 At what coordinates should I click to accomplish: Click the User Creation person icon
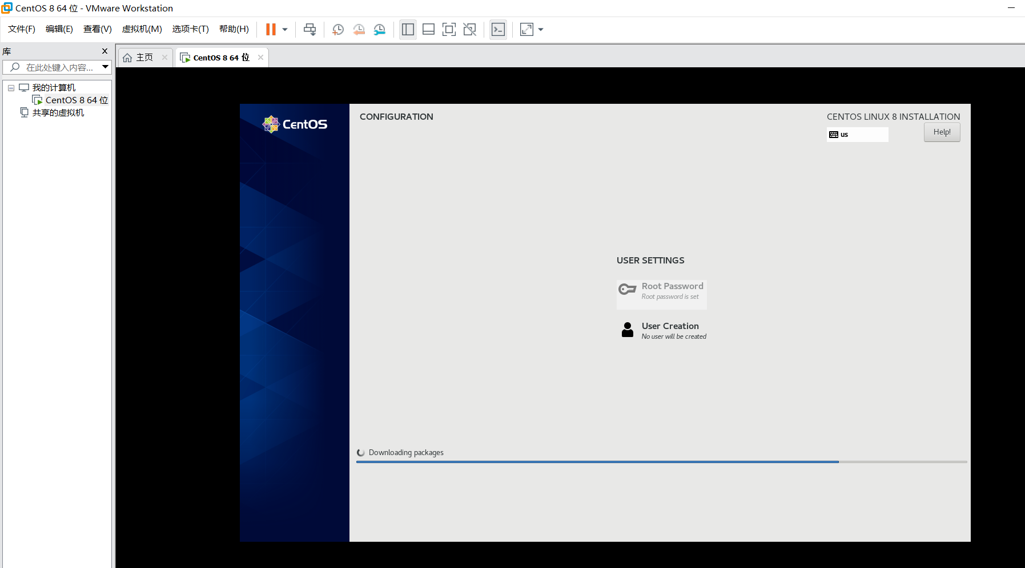628,330
